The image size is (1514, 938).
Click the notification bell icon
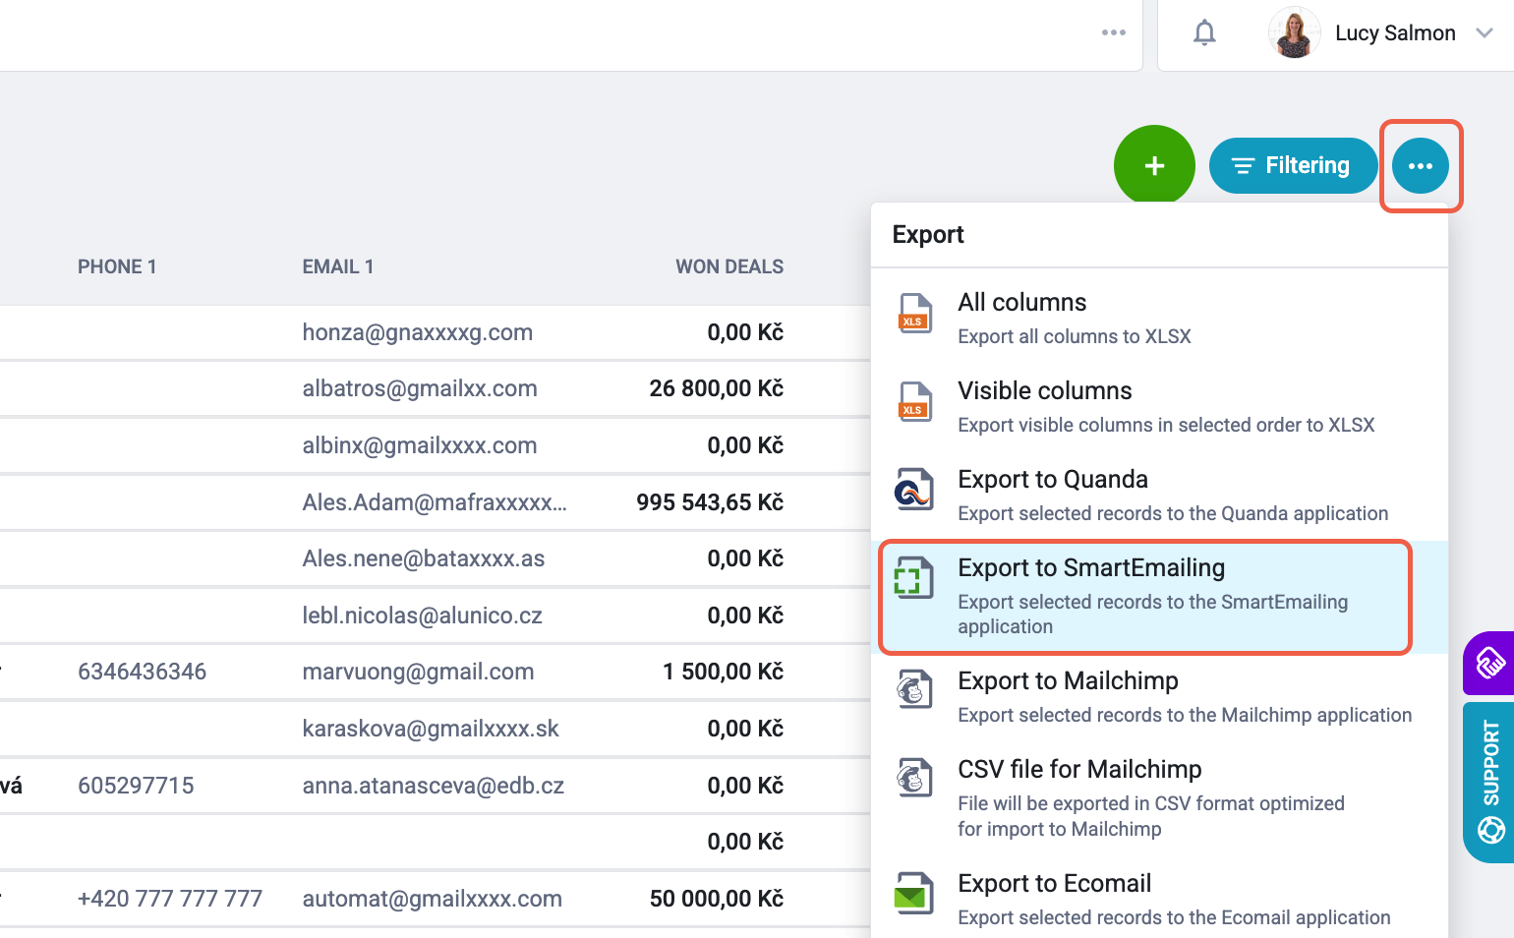point(1204,33)
